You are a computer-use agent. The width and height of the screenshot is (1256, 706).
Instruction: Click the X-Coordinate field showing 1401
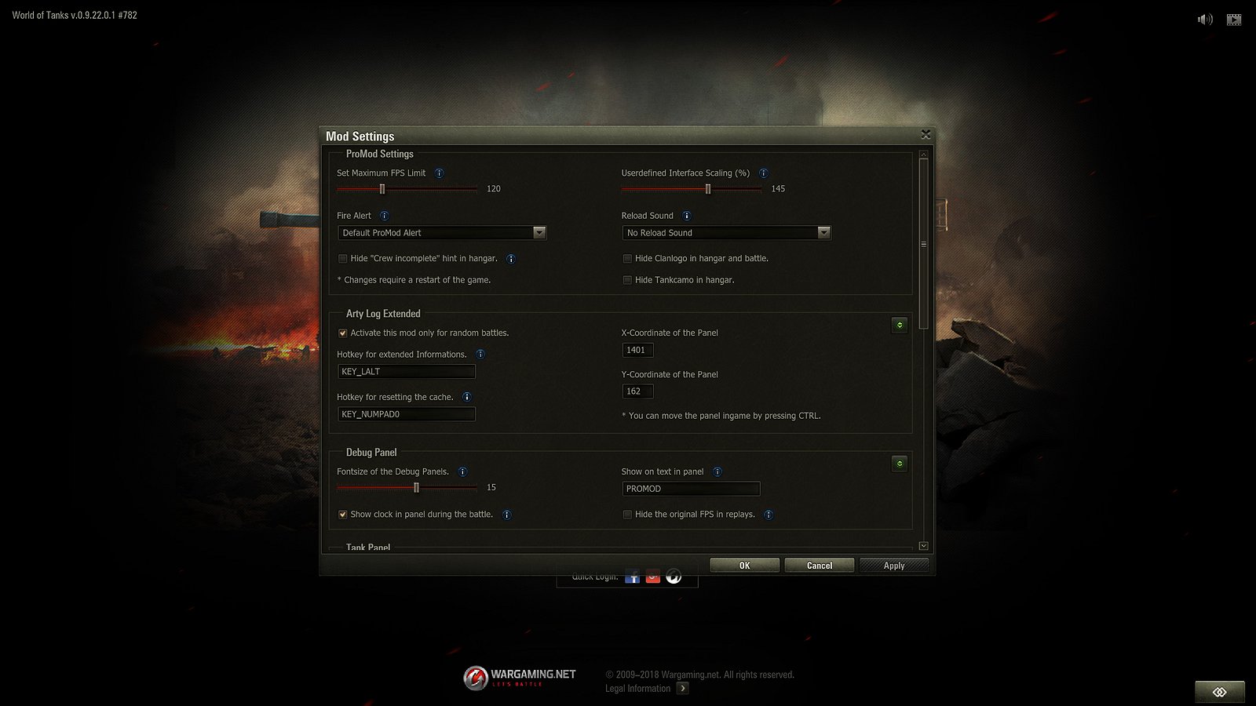(x=637, y=351)
